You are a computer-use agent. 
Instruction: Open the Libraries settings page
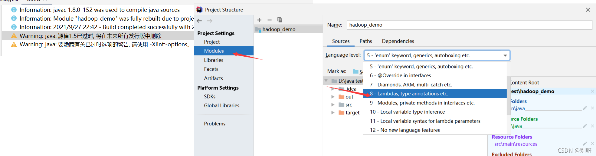pyautogui.click(x=214, y=60)
